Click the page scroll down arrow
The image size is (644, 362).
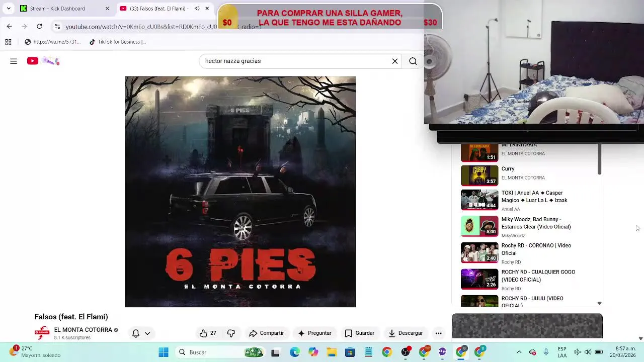click(640, 338)
